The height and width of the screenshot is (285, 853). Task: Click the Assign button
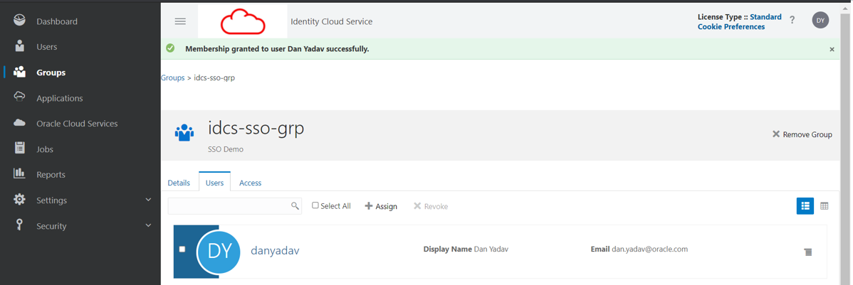click(x=381, y=206)
